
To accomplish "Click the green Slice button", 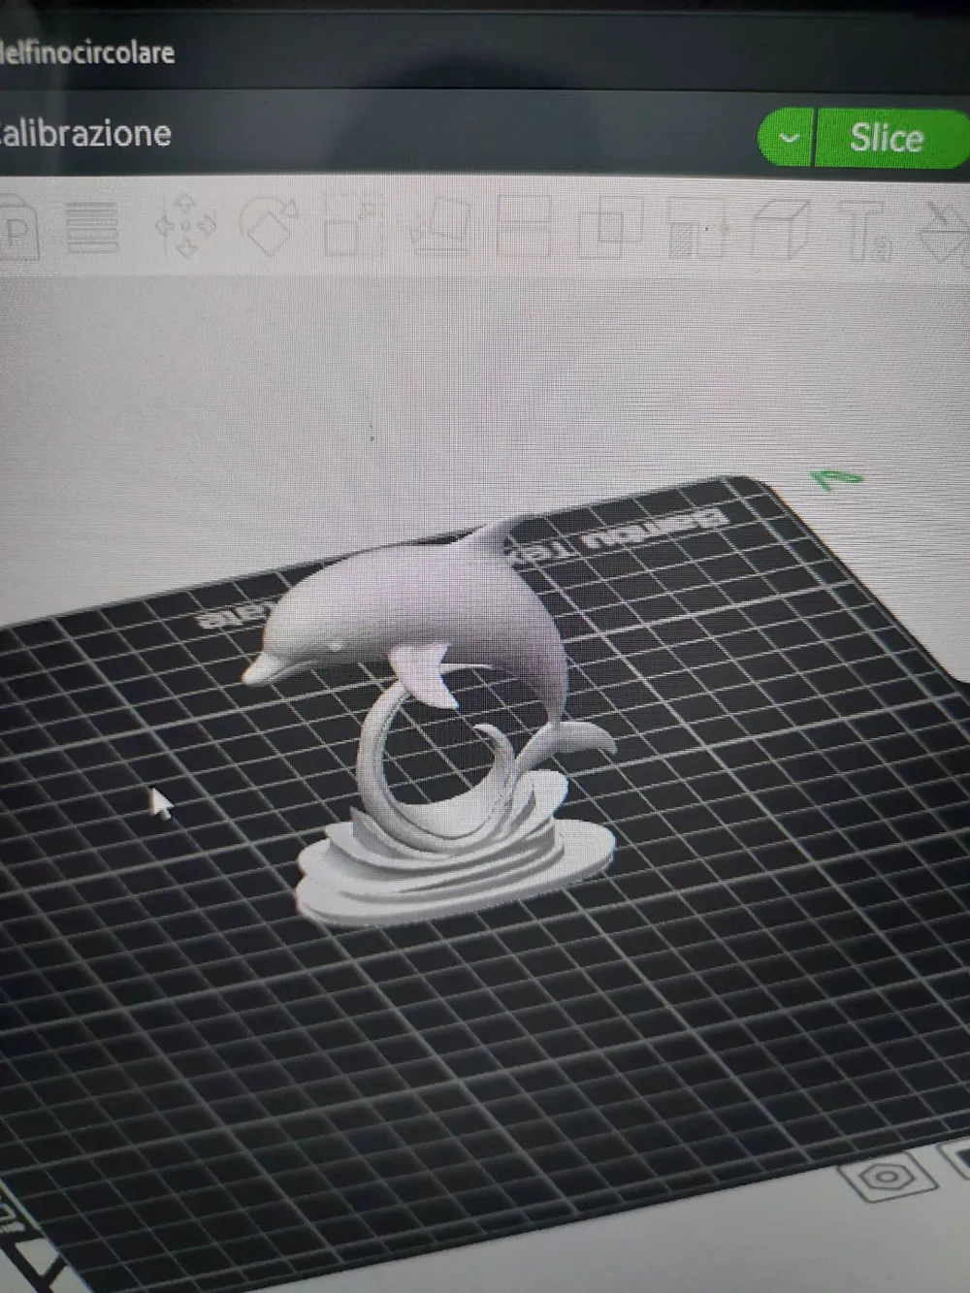I will coord(893,138).
